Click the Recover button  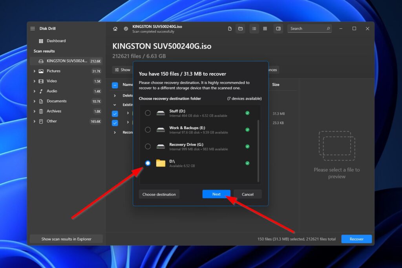[x=356, y=239]
